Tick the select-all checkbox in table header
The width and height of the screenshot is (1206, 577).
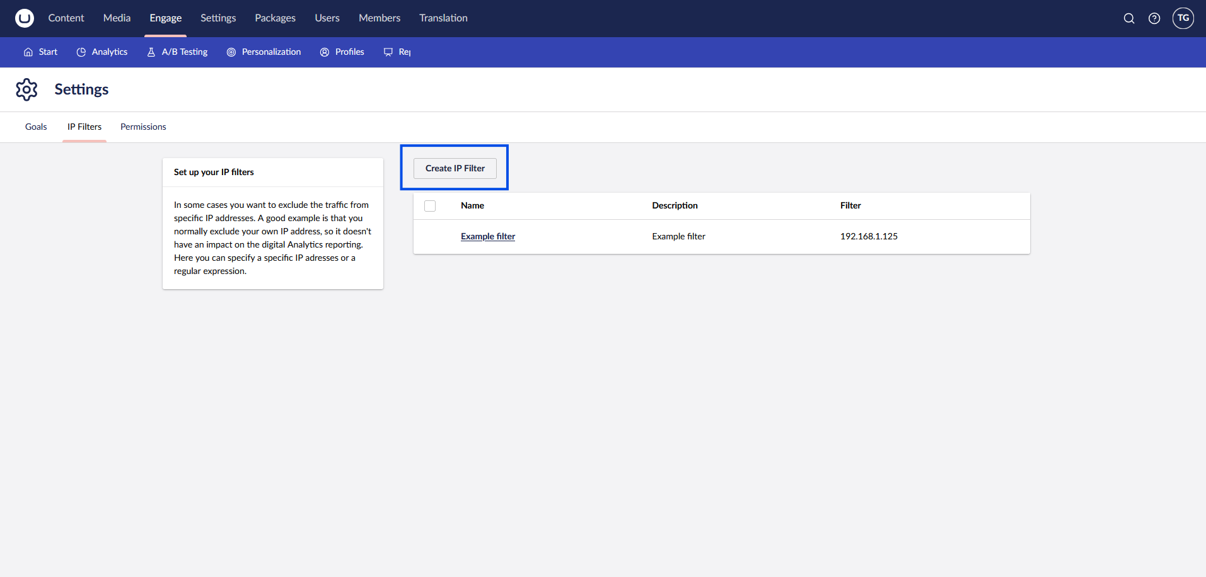click(430, 206)
